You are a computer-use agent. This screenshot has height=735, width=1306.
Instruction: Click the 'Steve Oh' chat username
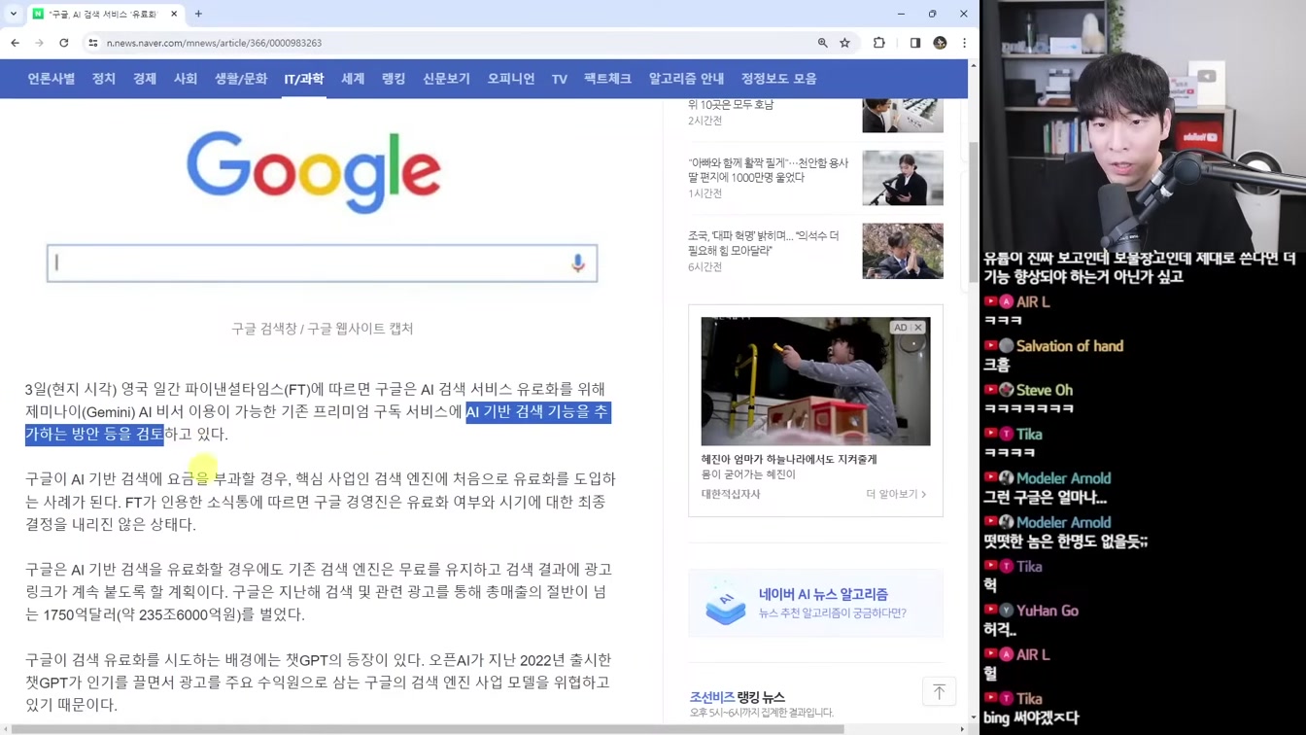[1045, 390]
